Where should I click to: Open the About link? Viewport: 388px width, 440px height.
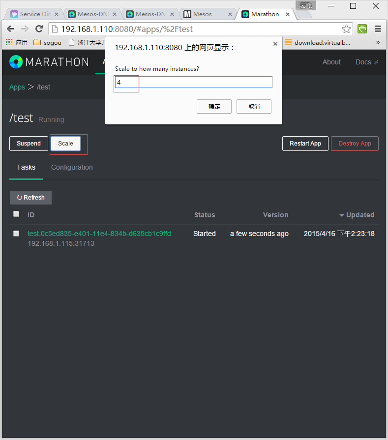(331, 62)
